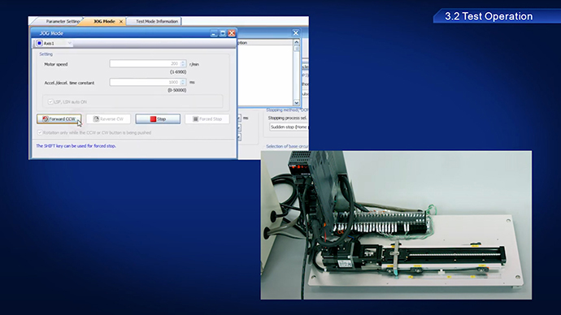Click the Forced Stop button
This screenshot has height=315, width=561.
tap(207, 119)
